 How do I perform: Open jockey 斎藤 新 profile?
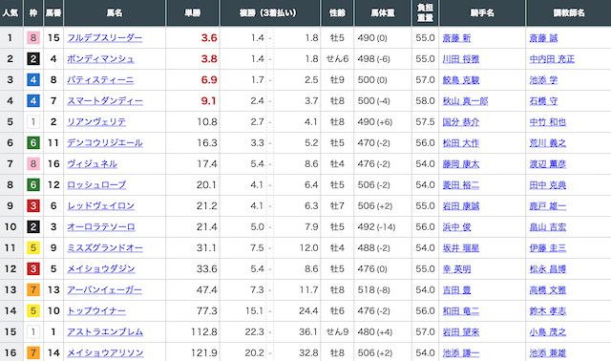pyautogui.click(x=456, y=38)
